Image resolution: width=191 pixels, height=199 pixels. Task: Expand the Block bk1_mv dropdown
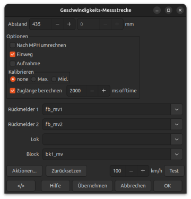point(177,154)
